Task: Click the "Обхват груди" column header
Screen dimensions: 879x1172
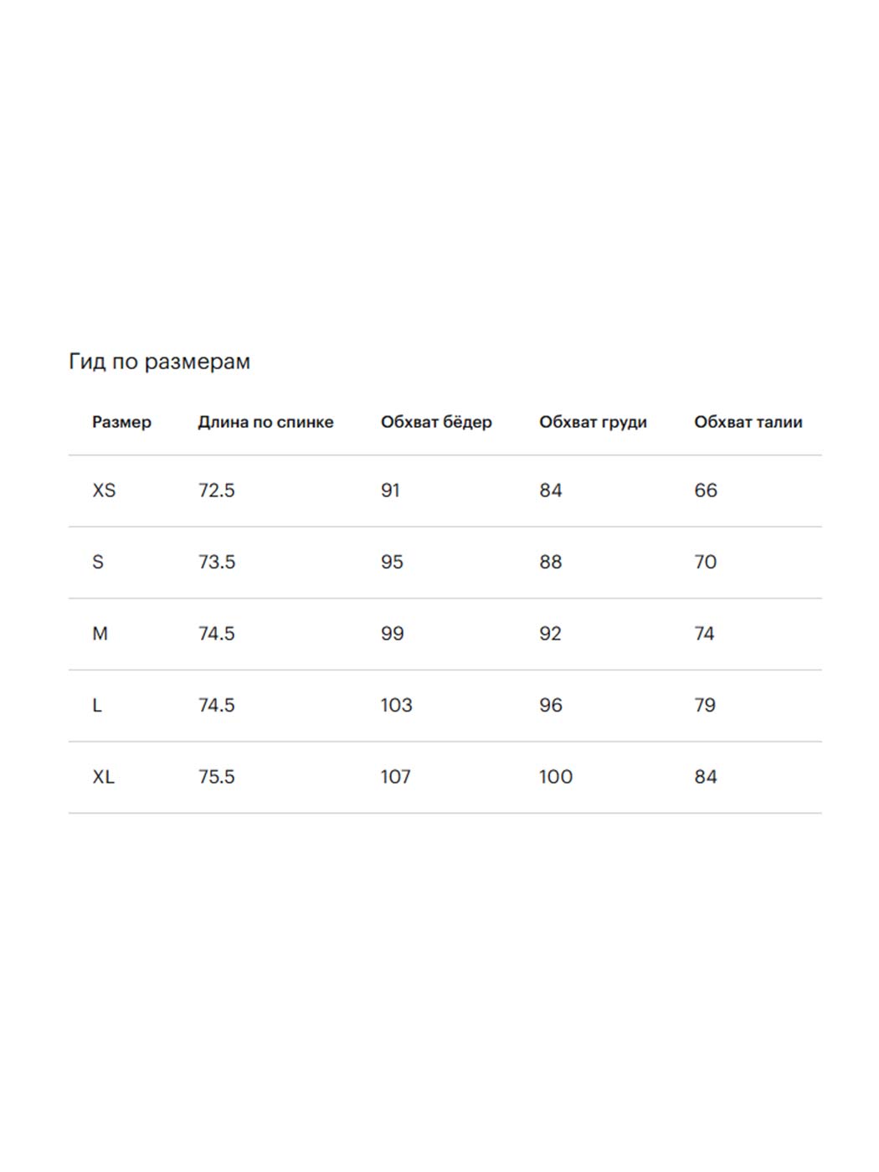Action: click(593, 422)
